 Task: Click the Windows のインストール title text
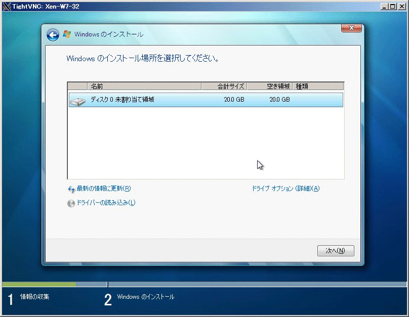click(109, 34)
